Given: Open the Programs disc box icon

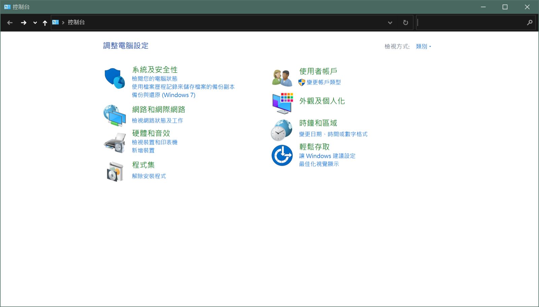Looking at the screenshot, I should pos(115,171).
